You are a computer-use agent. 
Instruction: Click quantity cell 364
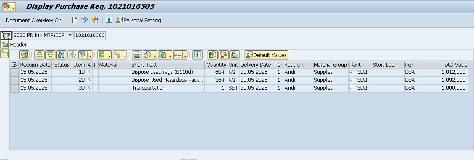point(216,80)
